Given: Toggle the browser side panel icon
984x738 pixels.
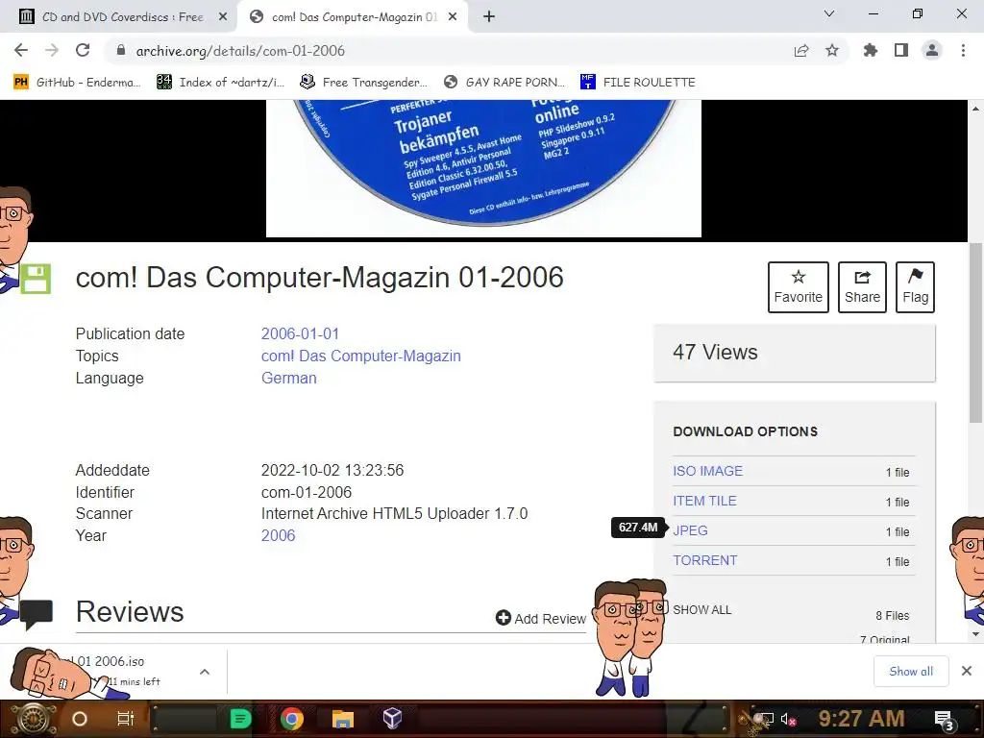Looking at the screenshot, I should [x=901, y=50].
